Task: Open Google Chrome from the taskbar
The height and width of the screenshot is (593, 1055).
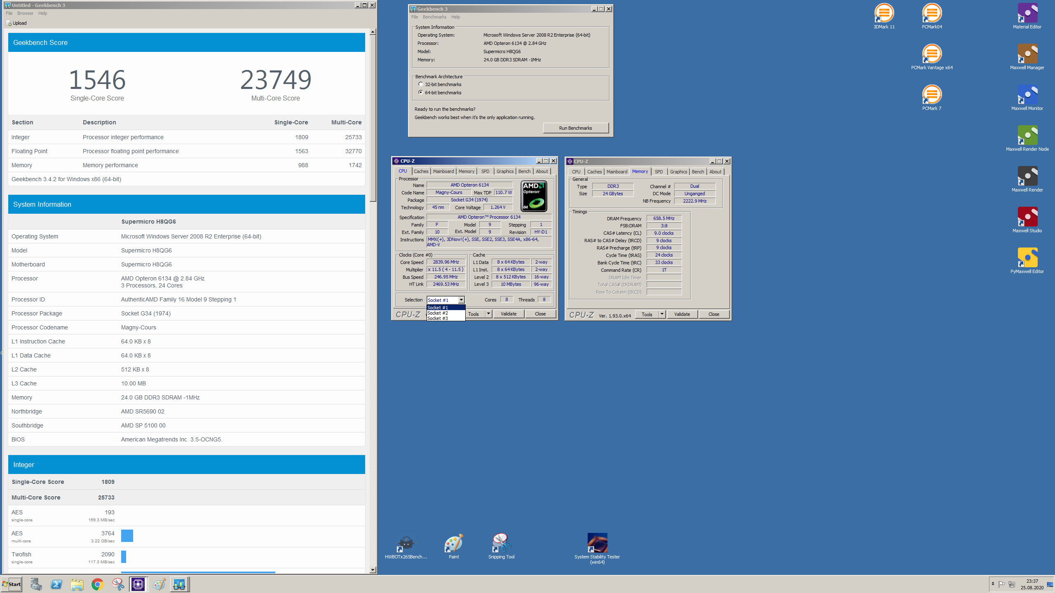Action: tap(97, 584)
